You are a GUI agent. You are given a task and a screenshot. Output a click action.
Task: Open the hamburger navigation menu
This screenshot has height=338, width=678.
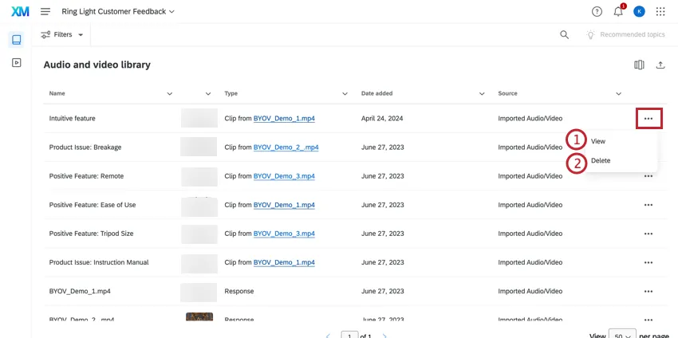(45, 11)
